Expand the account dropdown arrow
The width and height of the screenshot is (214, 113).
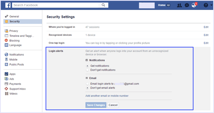pos(211,5)
